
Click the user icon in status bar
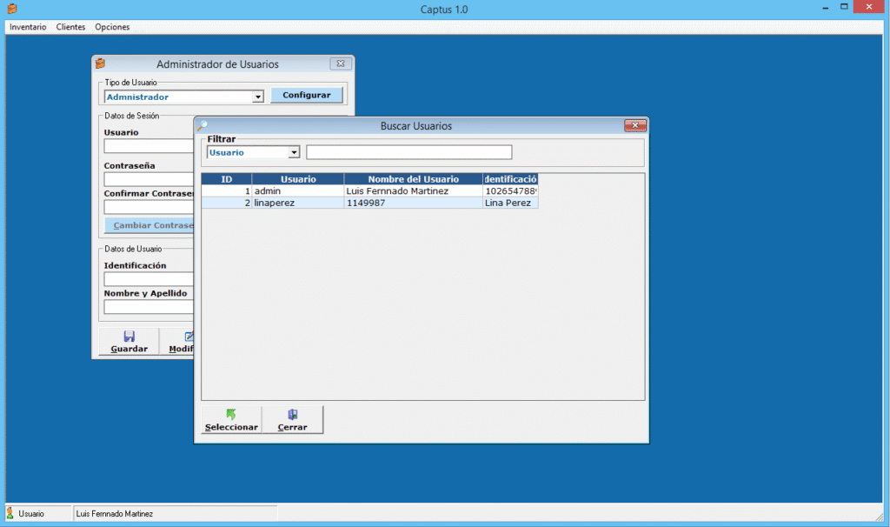(x=11, y=514)
